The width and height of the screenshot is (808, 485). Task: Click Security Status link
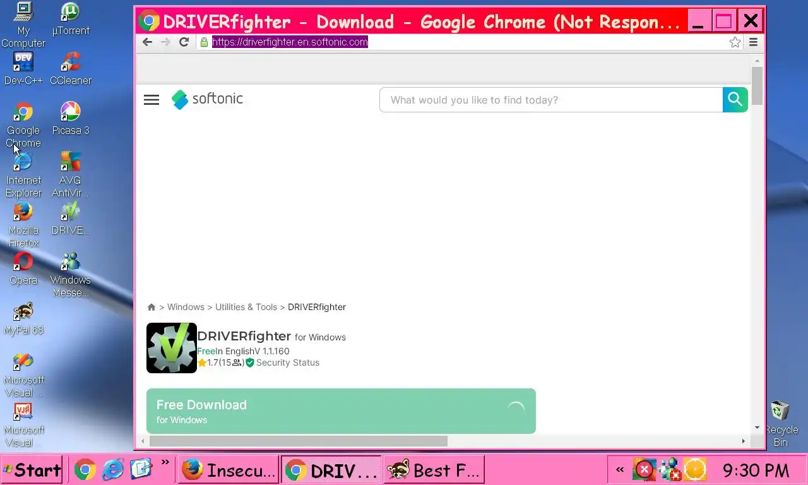tap(287, 362)
